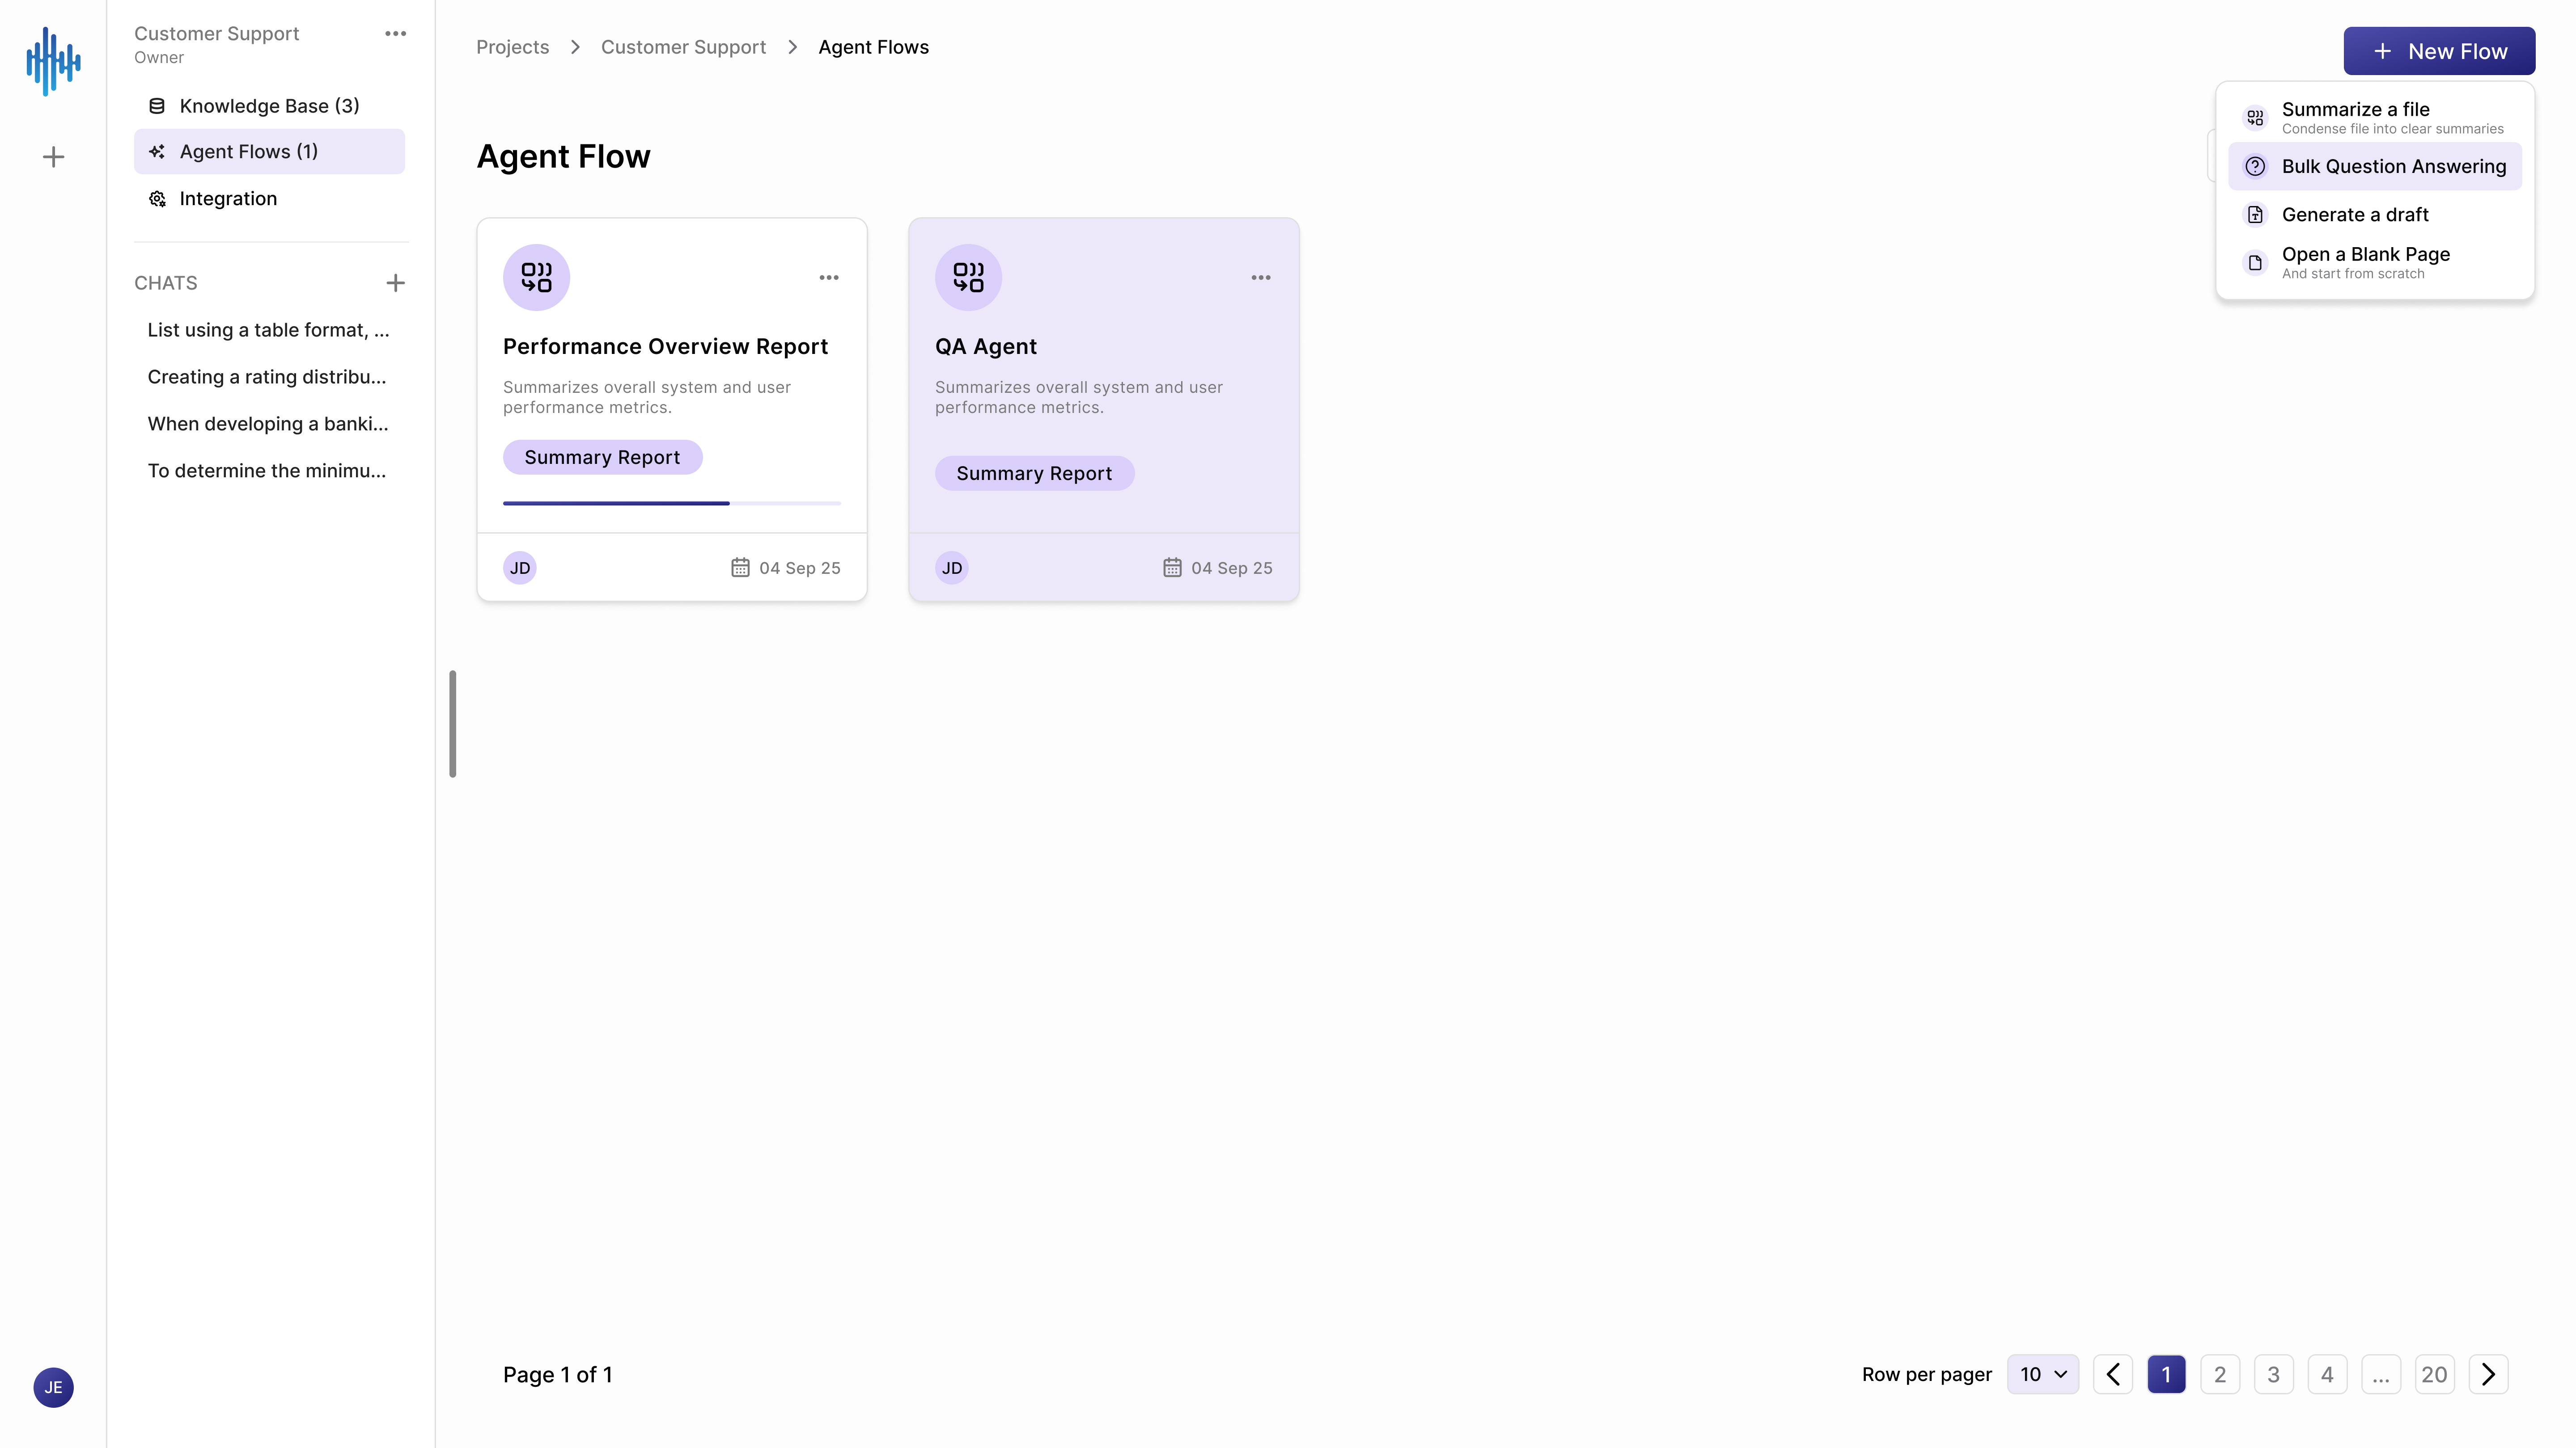The image size is (2576, 1448).
Task: Open the JE user avatar
Action: pyautogui.click(x=53, y=1387)
